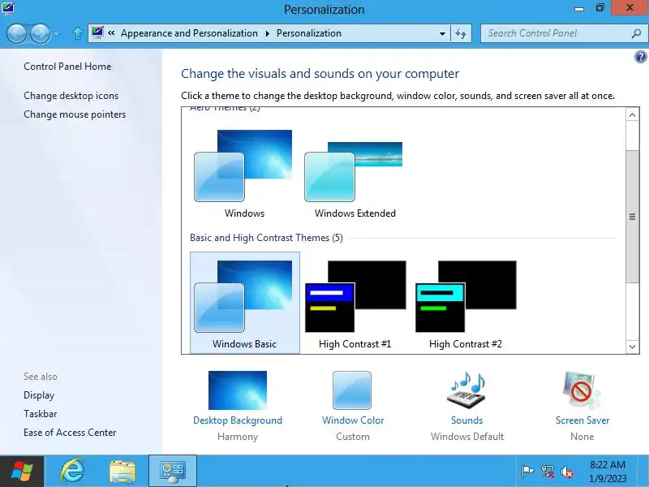
Task: Go up one level with the up arrow
Action: (x=77, y=33)
